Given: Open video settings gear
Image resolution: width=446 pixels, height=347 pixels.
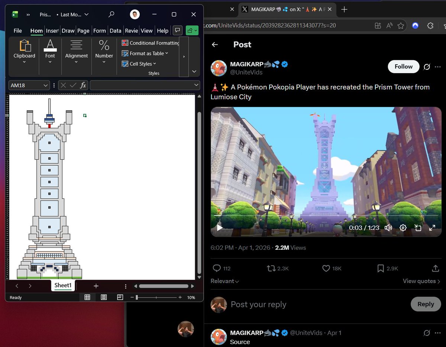Looking at the screenshot, I should pos(403,228).
